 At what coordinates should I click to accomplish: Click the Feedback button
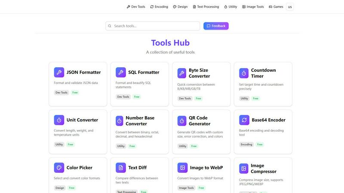(x=216, y=26)
